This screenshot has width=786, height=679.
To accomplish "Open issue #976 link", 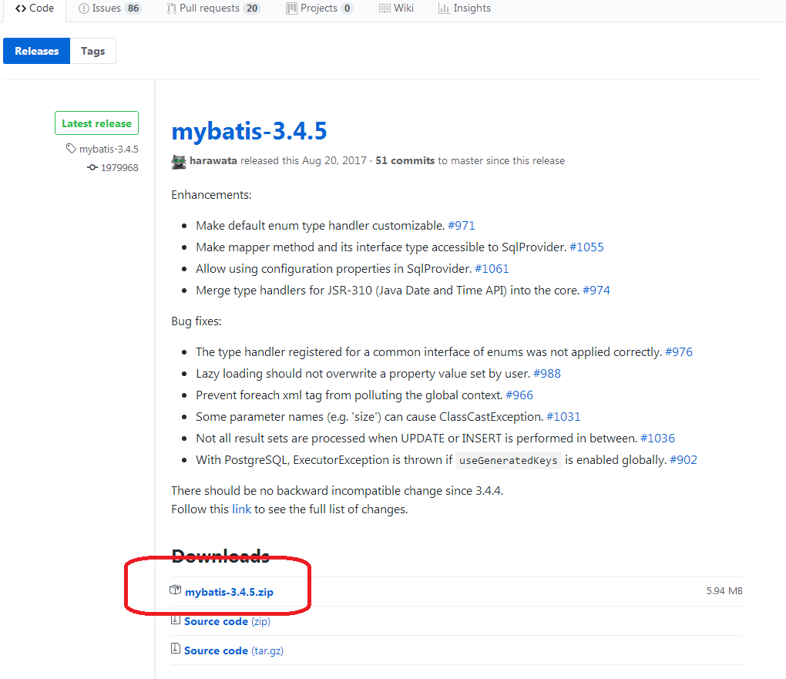I will [x=679, y=352].
